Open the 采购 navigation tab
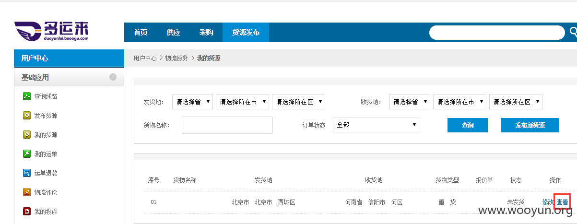The height and width of the screenshot is (224, 577). tap(206, 32)
